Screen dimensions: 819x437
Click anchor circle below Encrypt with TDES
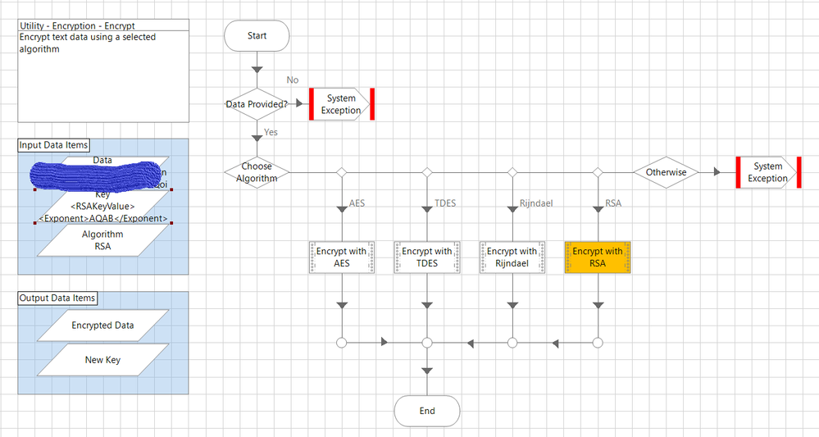coord(427,343)
